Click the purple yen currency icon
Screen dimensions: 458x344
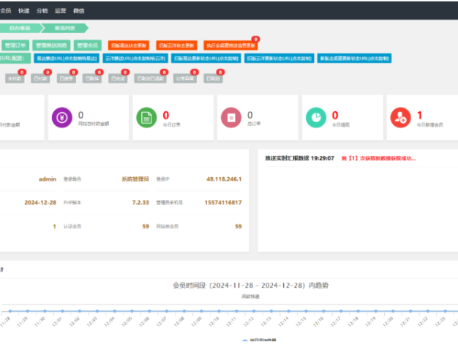click(64, 117)
